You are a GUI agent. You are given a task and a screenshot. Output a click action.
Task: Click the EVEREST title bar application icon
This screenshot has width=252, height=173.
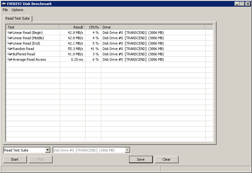click(4, 4)
